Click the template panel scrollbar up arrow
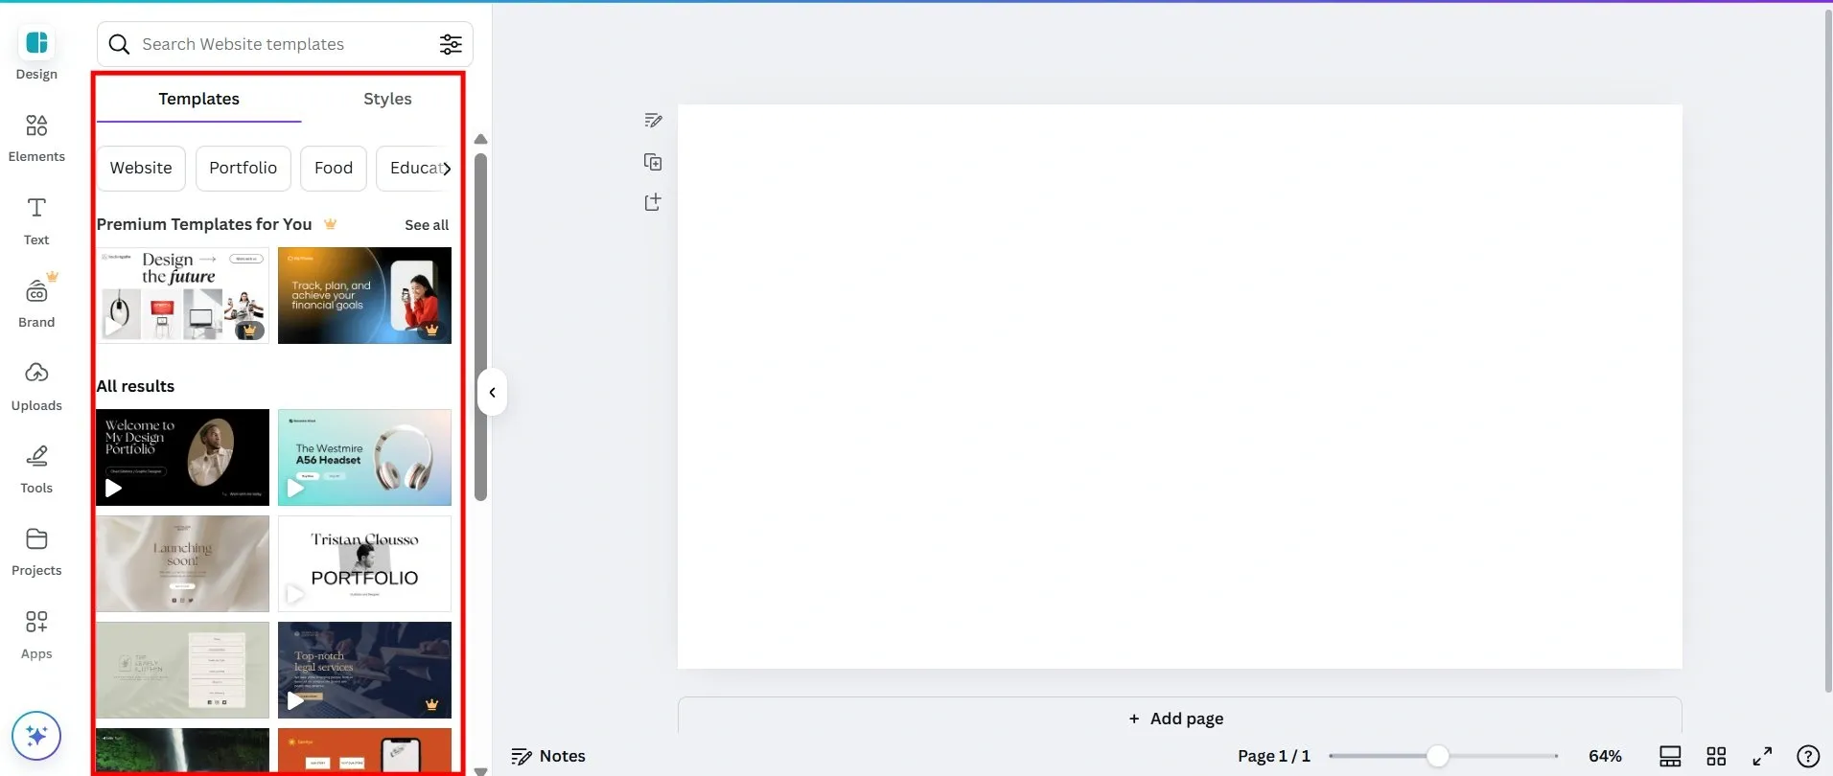 (x=481, y=140)
